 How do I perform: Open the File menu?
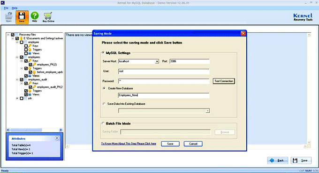point(6,8)
